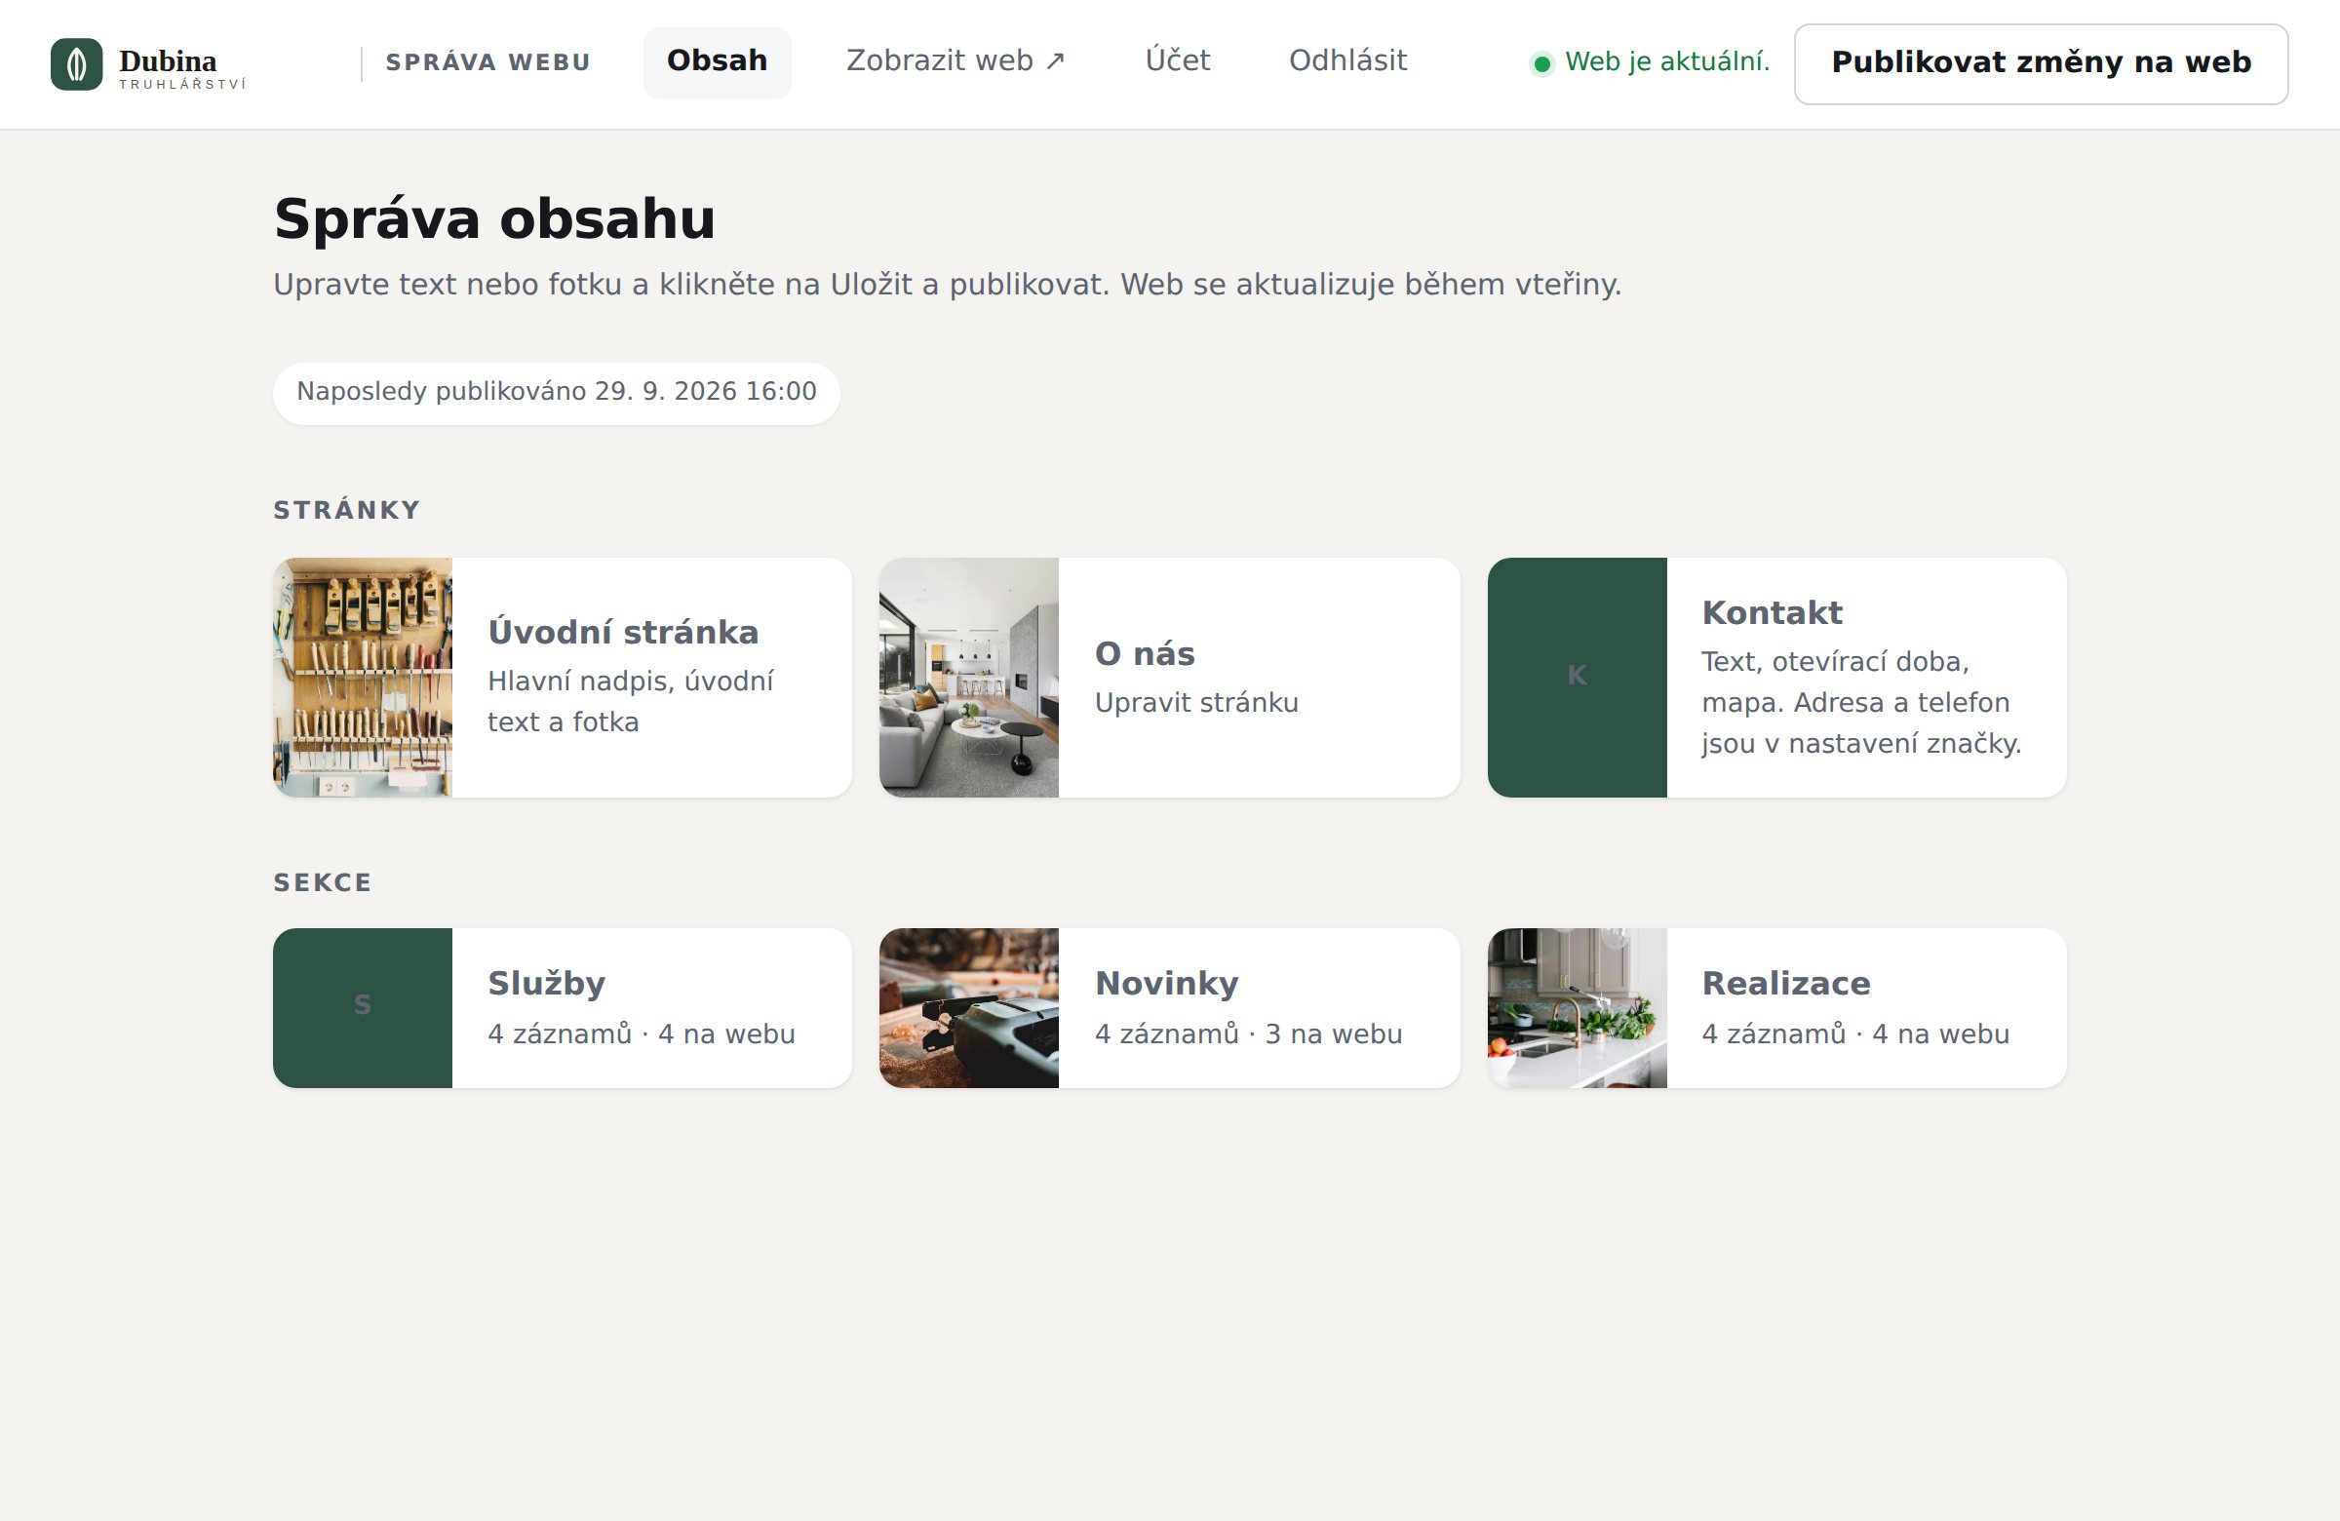Screen dimensions: 2340x1521
Task: Open the Novinky section card title
Action: (x=1166, y=983)
